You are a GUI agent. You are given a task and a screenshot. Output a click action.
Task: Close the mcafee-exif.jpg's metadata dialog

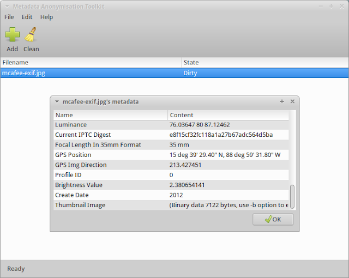tap(292, 101)
